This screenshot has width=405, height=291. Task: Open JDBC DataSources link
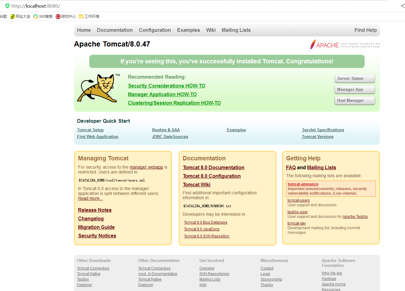[x=170, y=136]
